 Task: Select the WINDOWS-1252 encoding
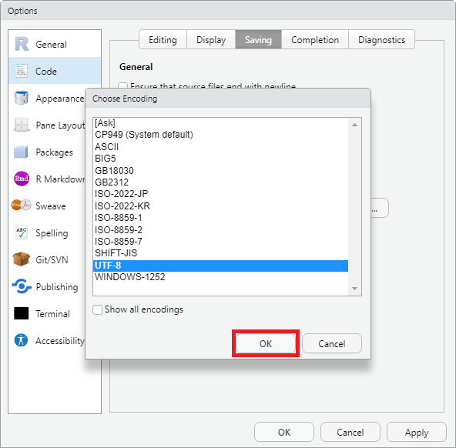220,277
